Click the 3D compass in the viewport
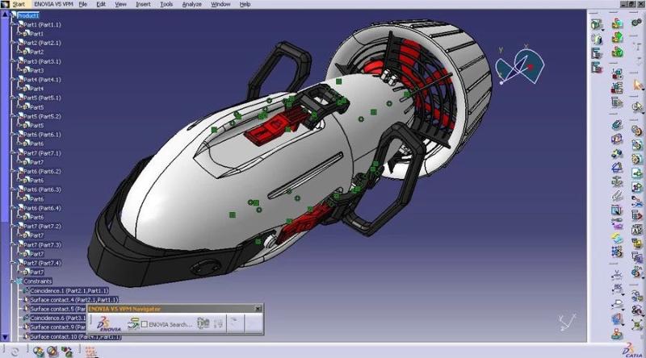 (x=519, y=66)
